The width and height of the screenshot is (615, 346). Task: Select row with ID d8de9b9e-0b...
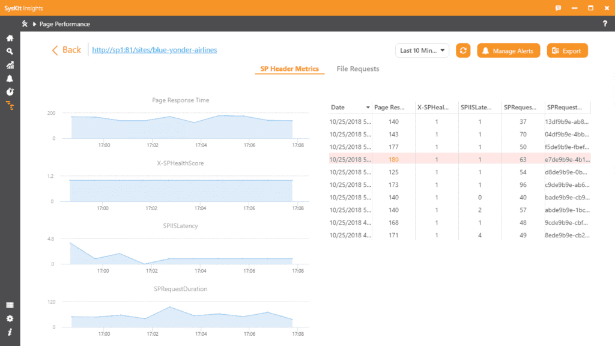tap(459, 172)
